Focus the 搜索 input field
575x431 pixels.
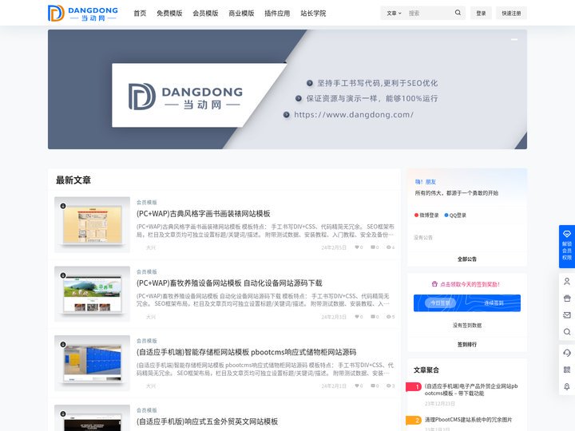(429, 14)
